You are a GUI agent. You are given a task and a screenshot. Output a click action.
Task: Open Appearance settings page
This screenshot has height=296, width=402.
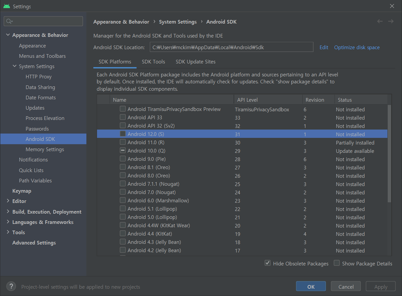coord(32,46)
